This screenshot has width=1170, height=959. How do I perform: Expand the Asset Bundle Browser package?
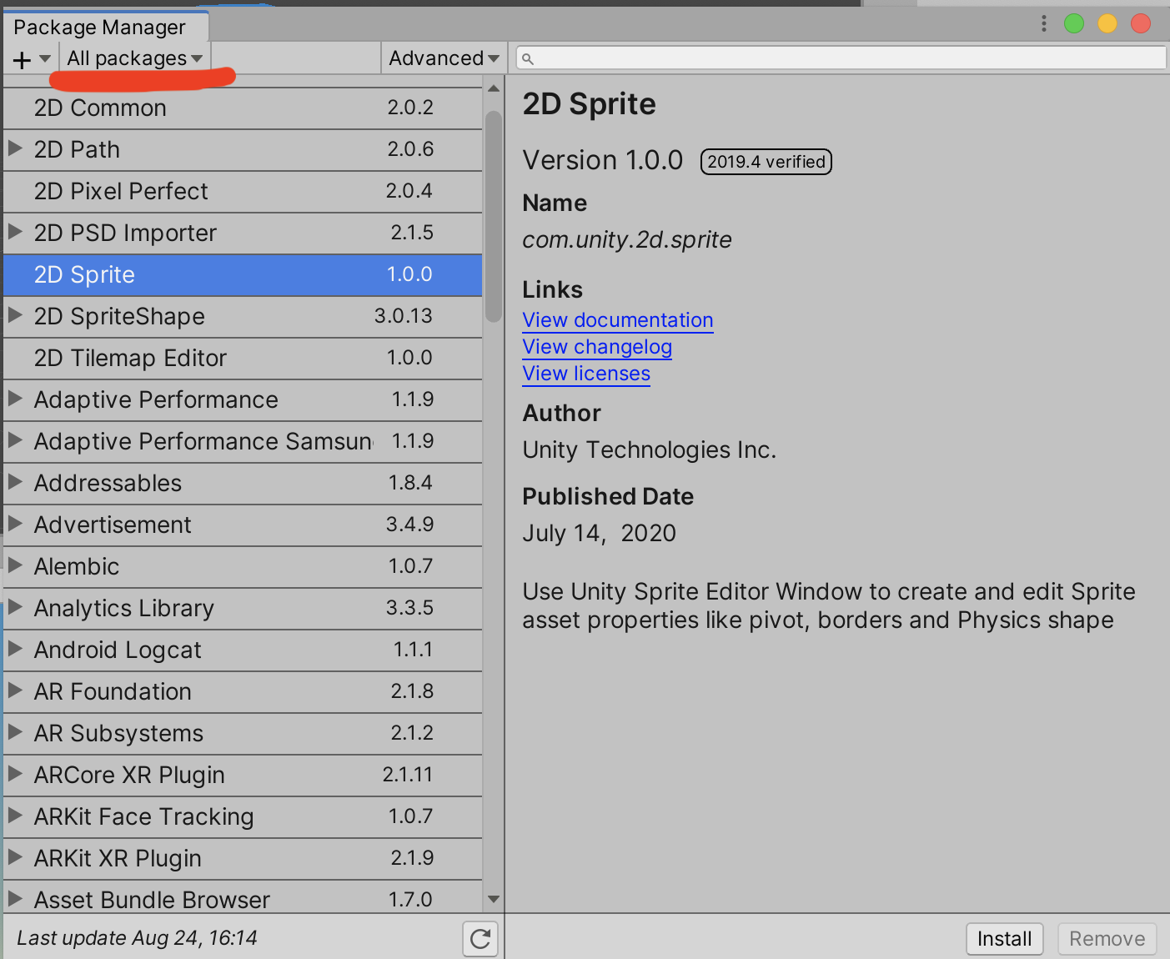click(15, 899)
